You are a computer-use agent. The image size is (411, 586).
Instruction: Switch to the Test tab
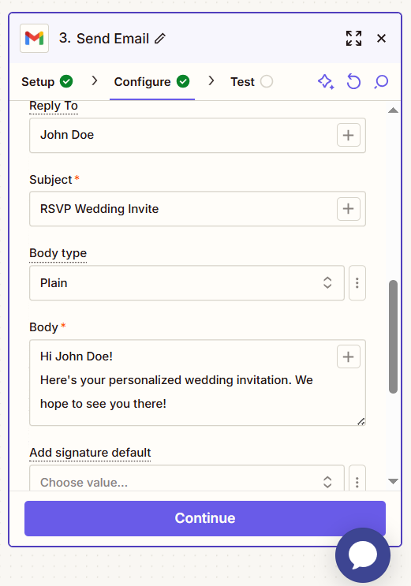pos(252,81)
